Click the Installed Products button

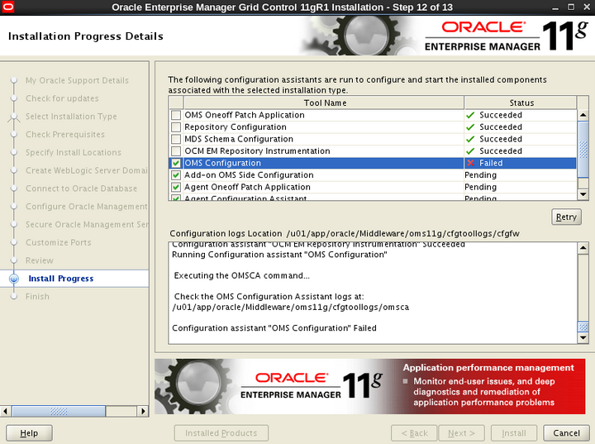pyautogui.click(x=221, y=433)
